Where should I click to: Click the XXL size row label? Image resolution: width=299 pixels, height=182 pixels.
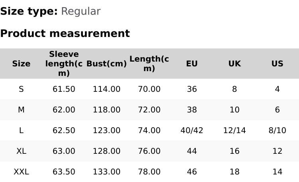pyautogui.click(x=21, y=172)
